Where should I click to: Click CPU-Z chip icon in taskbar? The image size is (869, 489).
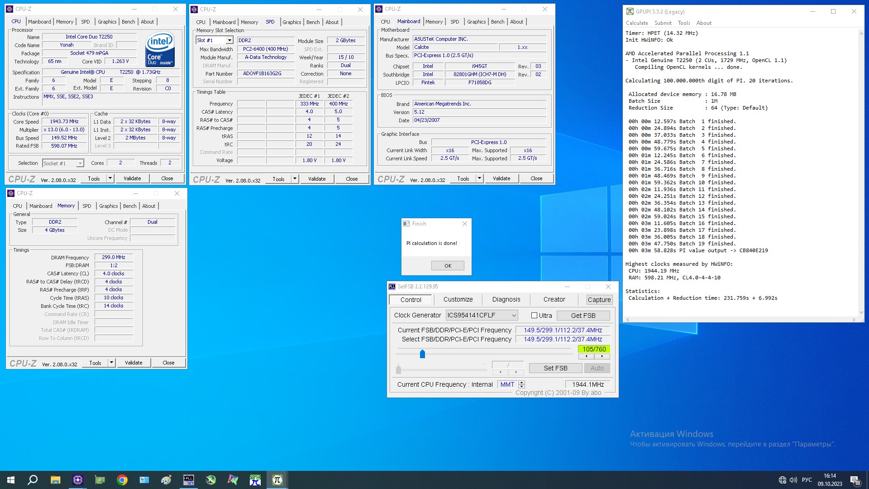[78, 480]
